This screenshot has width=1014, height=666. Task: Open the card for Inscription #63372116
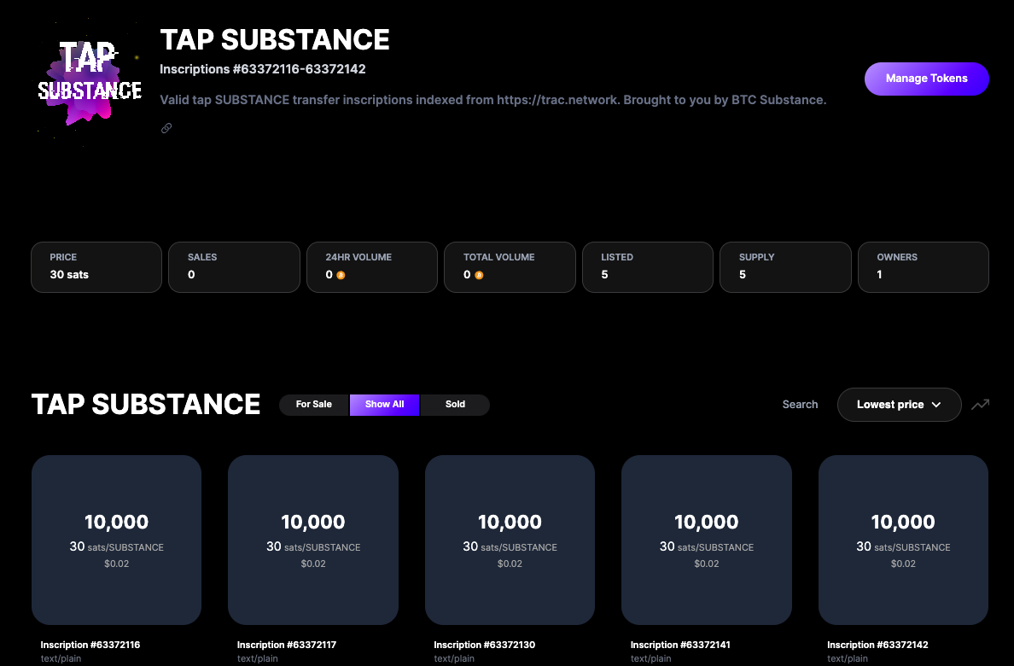coord(116,540)
